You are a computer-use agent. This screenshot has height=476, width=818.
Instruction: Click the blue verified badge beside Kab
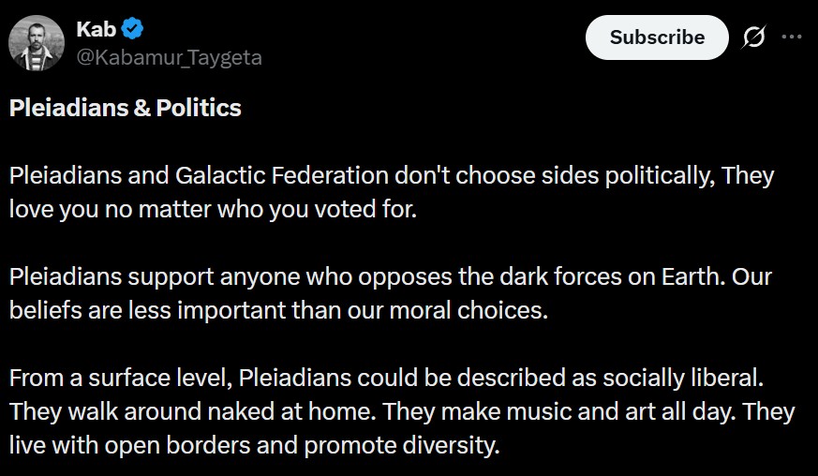click(132, 30)
